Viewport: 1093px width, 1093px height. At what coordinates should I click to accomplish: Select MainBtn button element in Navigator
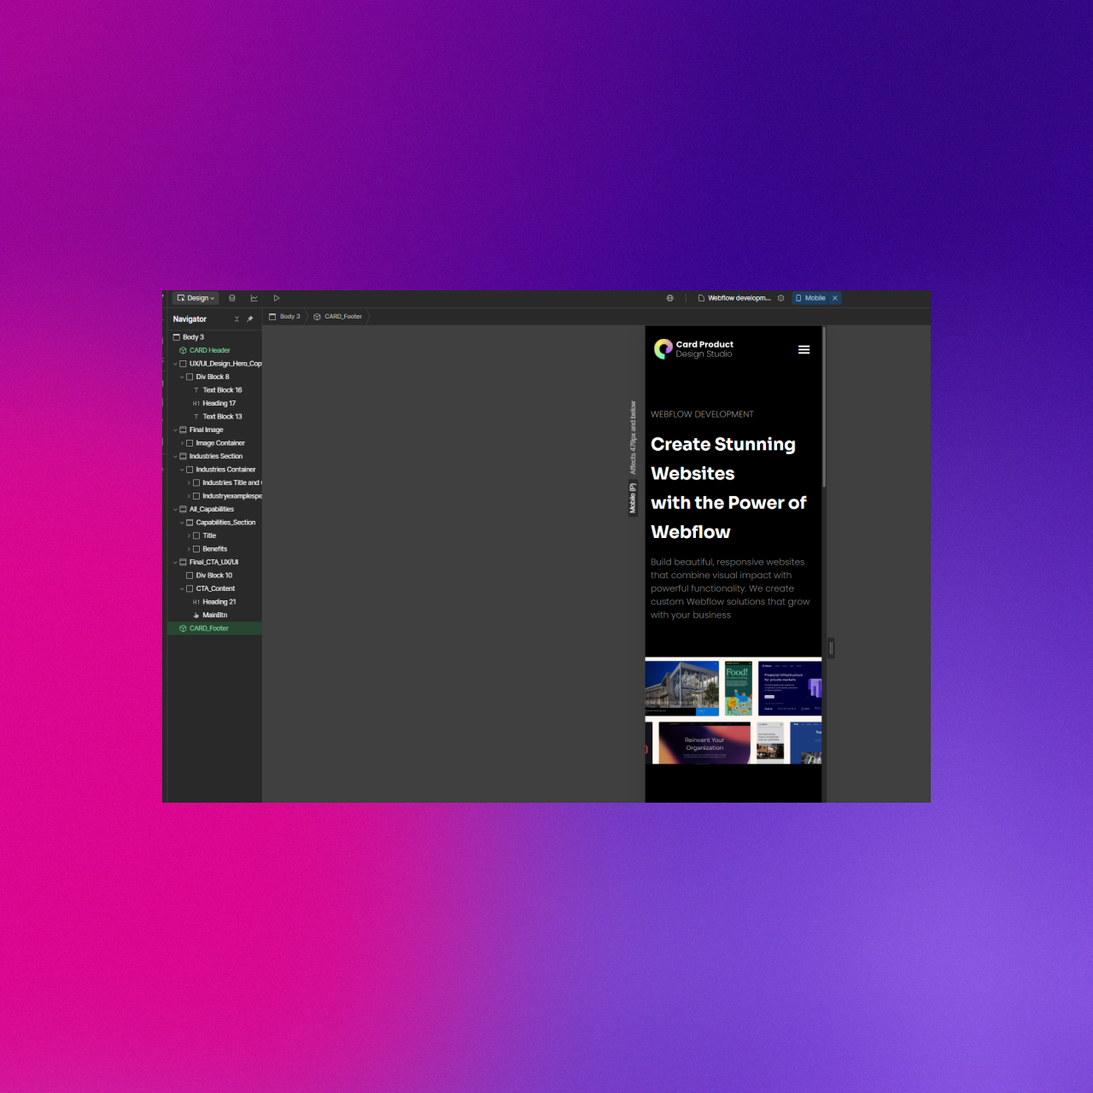[214, 615]
